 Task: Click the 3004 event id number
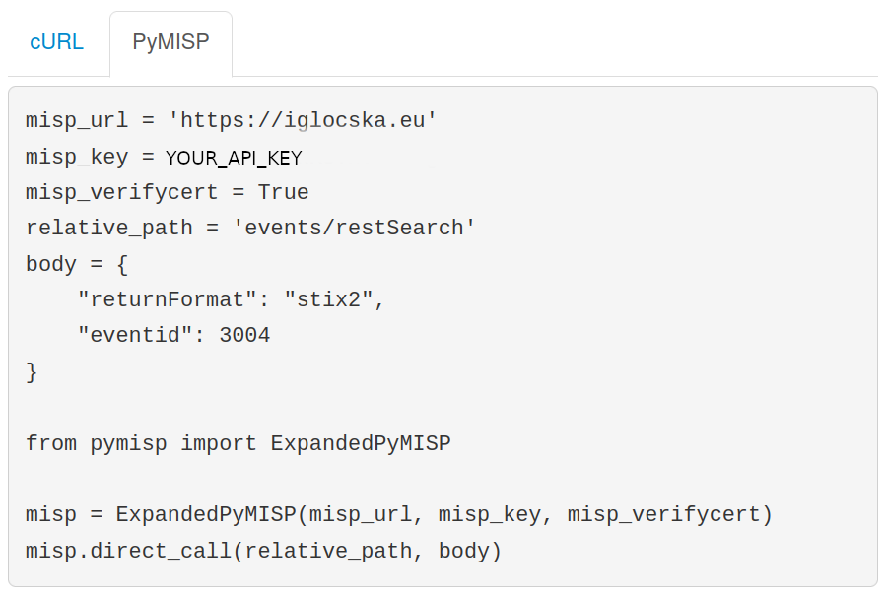244,336
